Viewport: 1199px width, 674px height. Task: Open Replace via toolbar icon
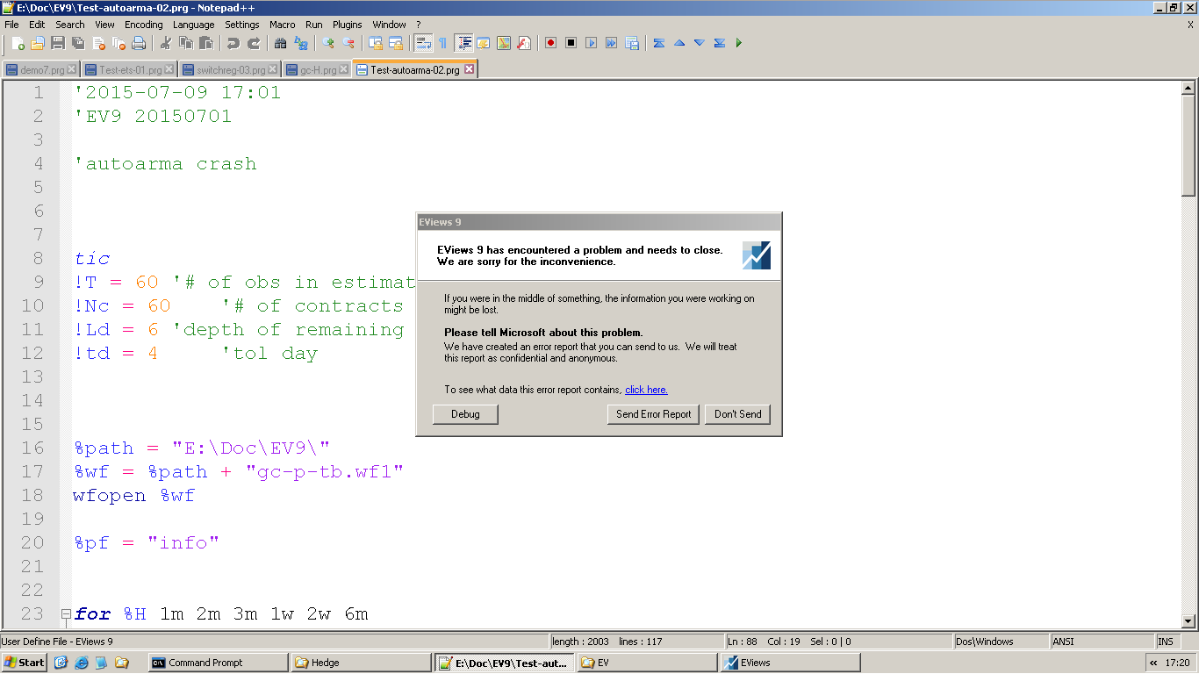(x=301, y=43)
